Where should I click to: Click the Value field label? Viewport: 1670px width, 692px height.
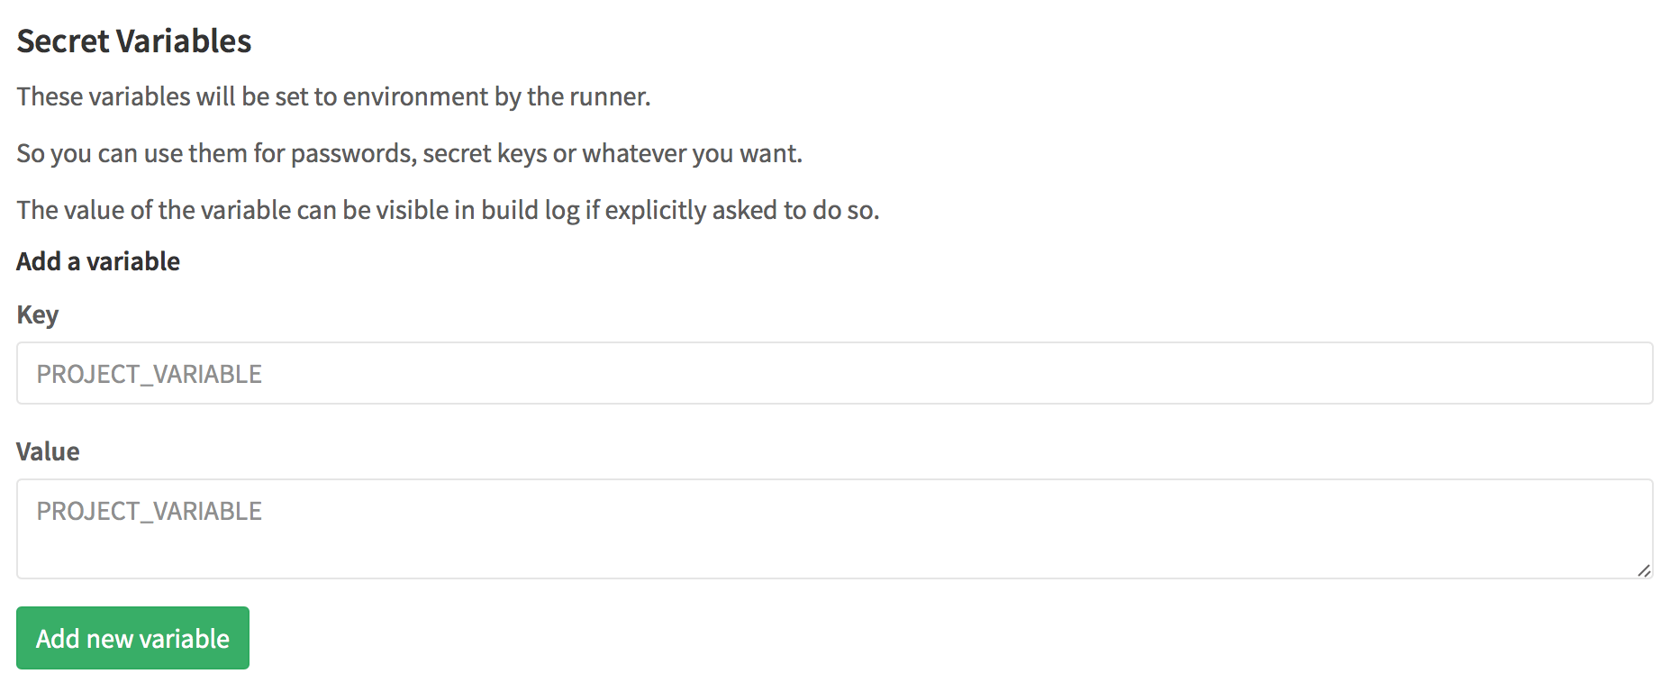pos(48,451)
